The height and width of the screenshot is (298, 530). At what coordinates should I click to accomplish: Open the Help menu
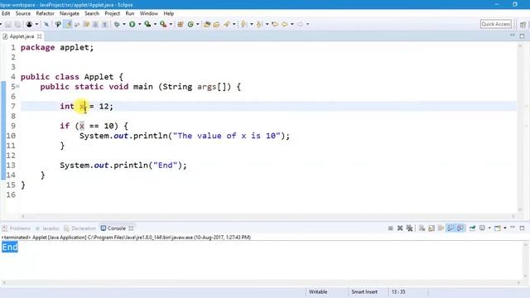click(169, 13)
